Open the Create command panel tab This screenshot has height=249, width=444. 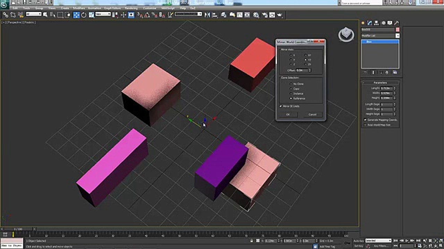pyautogui.click(x=364, y=23)
